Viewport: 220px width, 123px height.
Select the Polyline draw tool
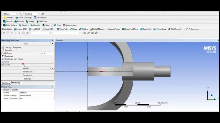click(x=7, y=50)
